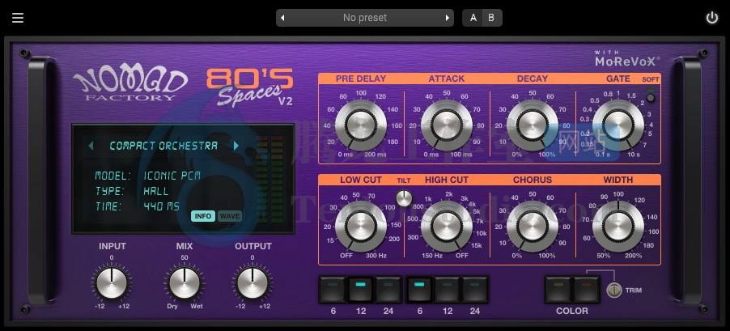
Task: Click the INPUT gain knob
Action: (x=112, y=282)
